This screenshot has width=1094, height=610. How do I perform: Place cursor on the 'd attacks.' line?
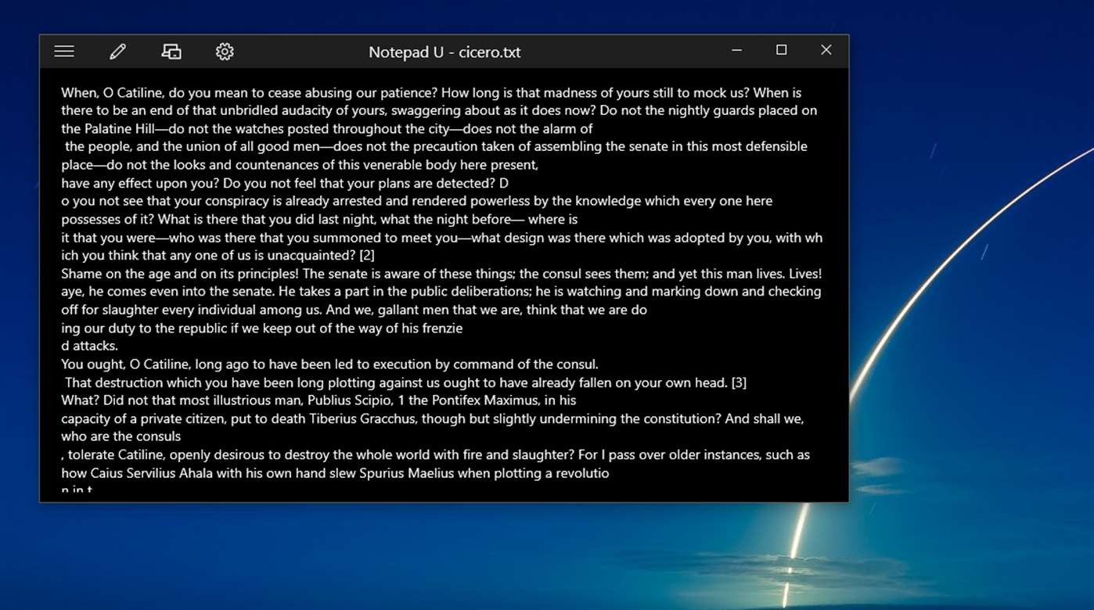click(x=89, y=346)
